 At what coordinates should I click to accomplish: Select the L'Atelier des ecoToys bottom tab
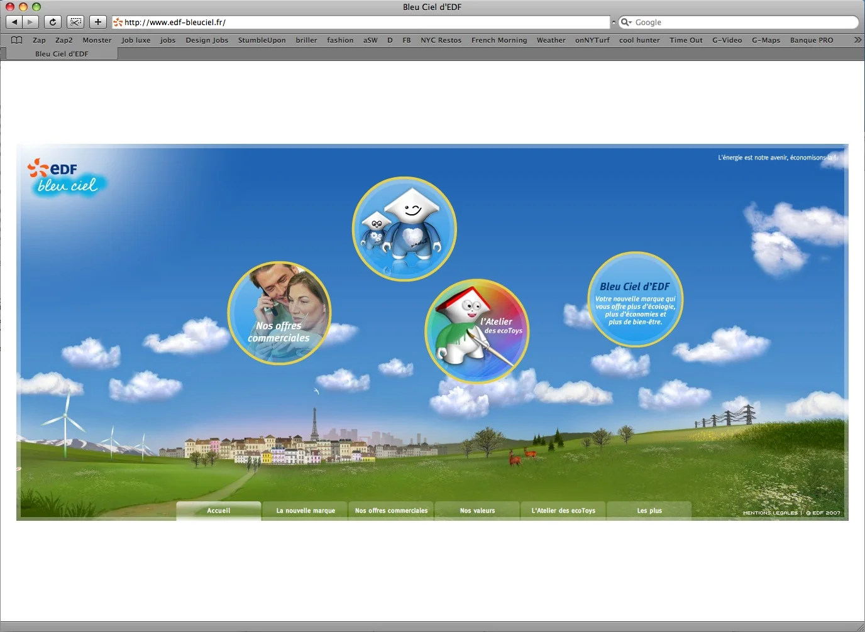[563, 511]
